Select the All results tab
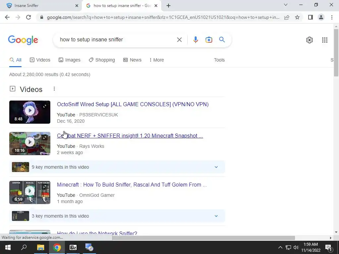This screenshot has width=339, height=254. pos(15,60)
